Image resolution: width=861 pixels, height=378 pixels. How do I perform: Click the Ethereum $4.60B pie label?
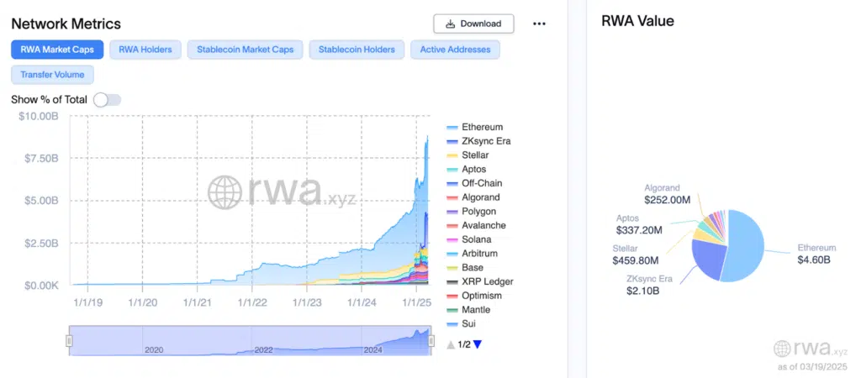click(816, 254)
